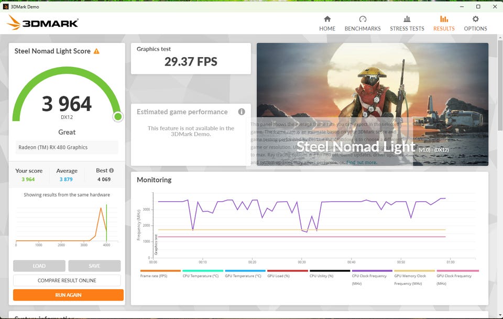Toggle the CPU Clock Frequency legend swatch
Image resolution: width=503 pixels, height=319 pixels.
[x=372, y=271]
